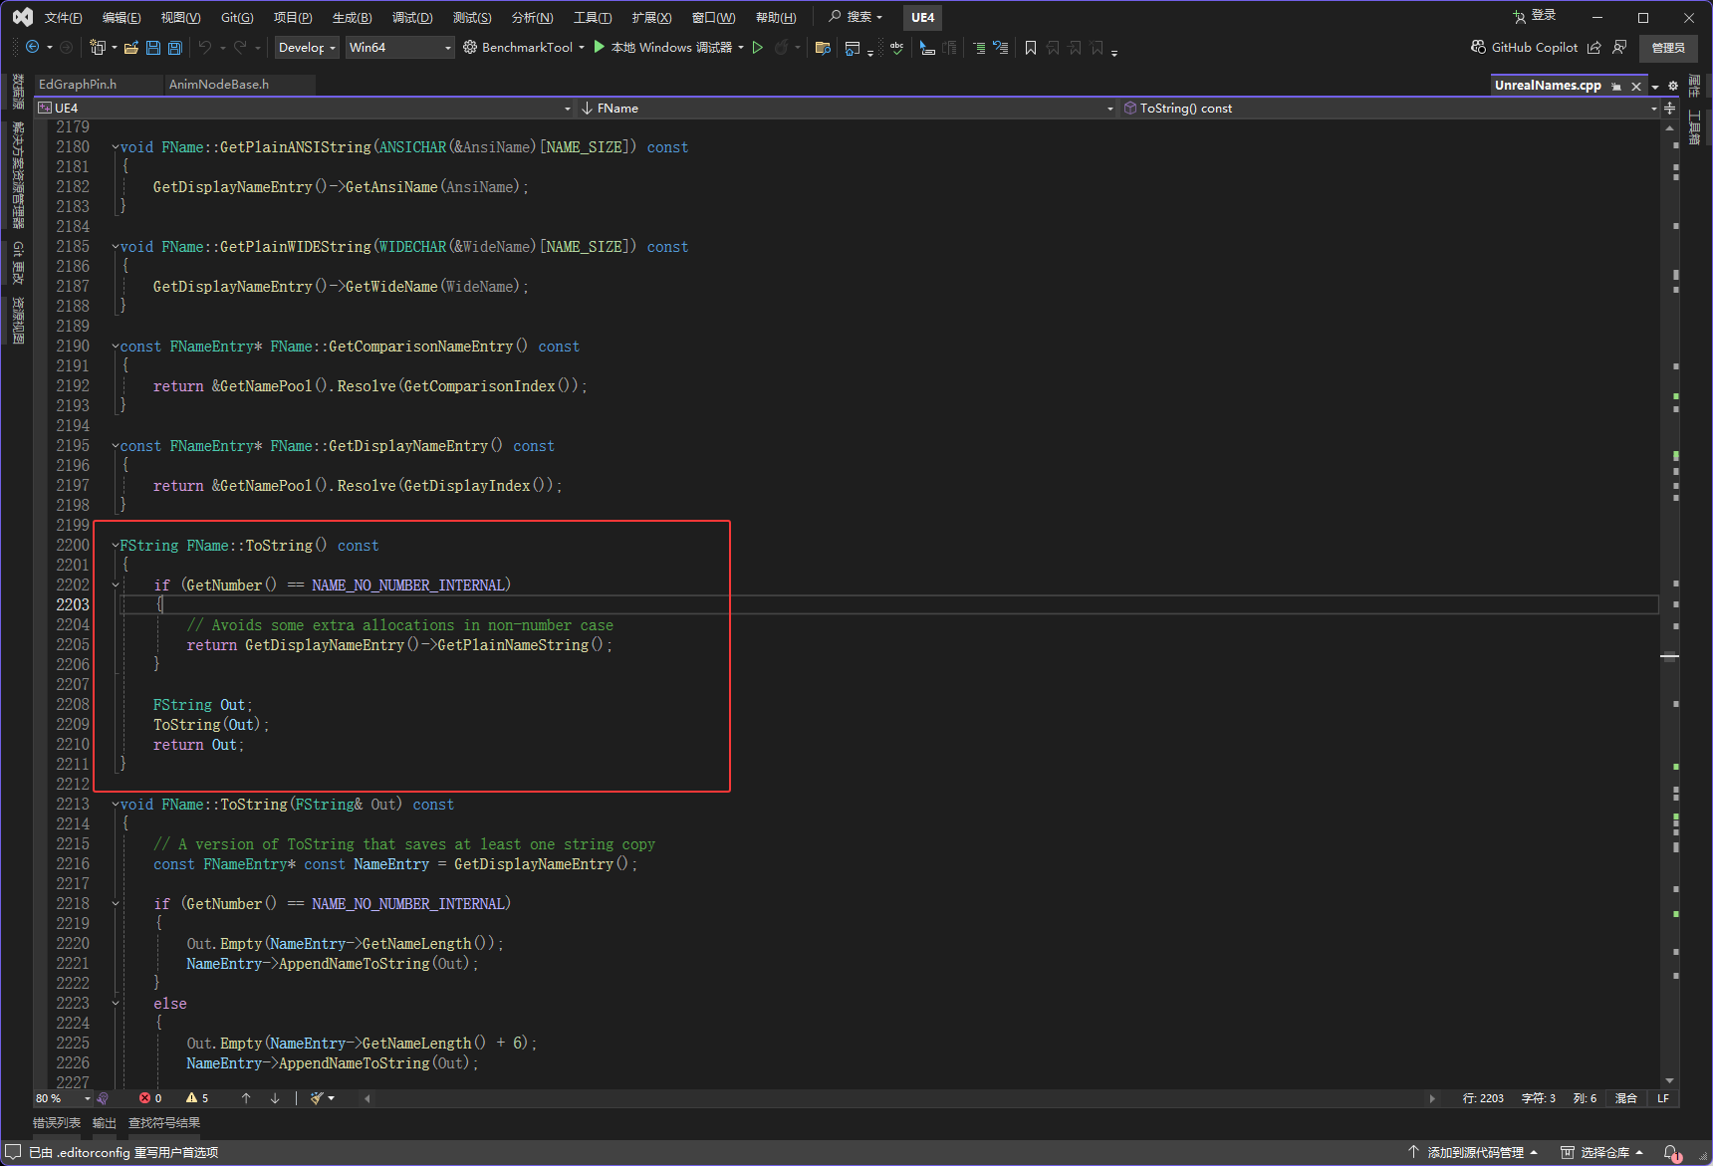1713x1166 pixels.
Task: Switch to the AnimNodeBase.h tab
Action: click(x=219, y=85)
